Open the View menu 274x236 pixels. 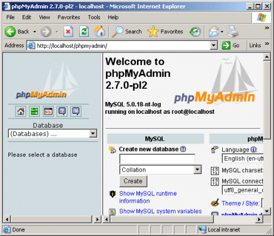pyautogui.click(x=45, y=17)
